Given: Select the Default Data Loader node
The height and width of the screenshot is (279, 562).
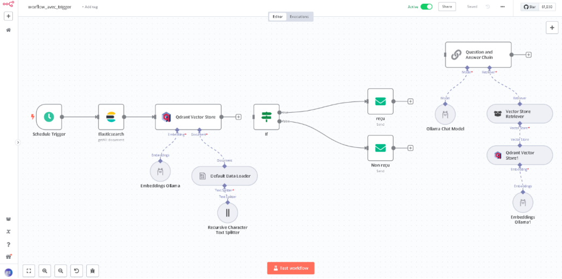Looking at the screenshot, I should pyautogui.click(x=224, y=176).
